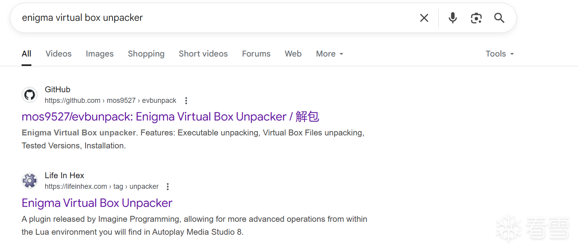
Task: Open mos9527/evbunpack GitHub result link
Action: pyautogui.click(x=170, y=117)
